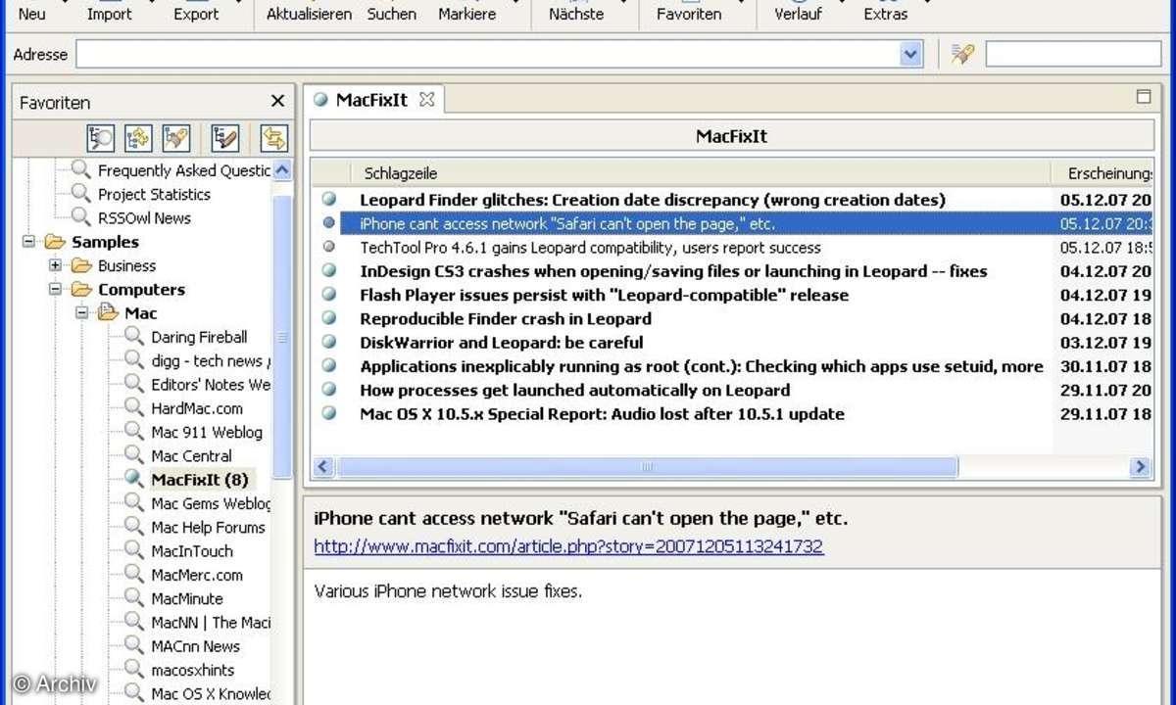
Task: Expand the Business folder
Action: click(x=55, y=265)
